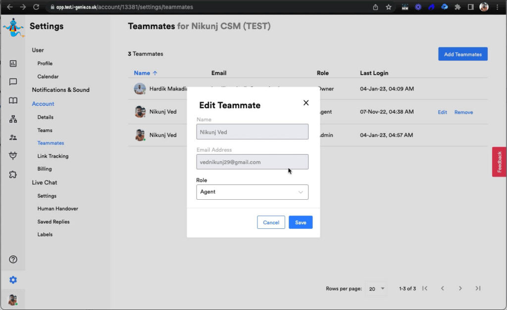Sort teammates by Name column

pos(146,73)
